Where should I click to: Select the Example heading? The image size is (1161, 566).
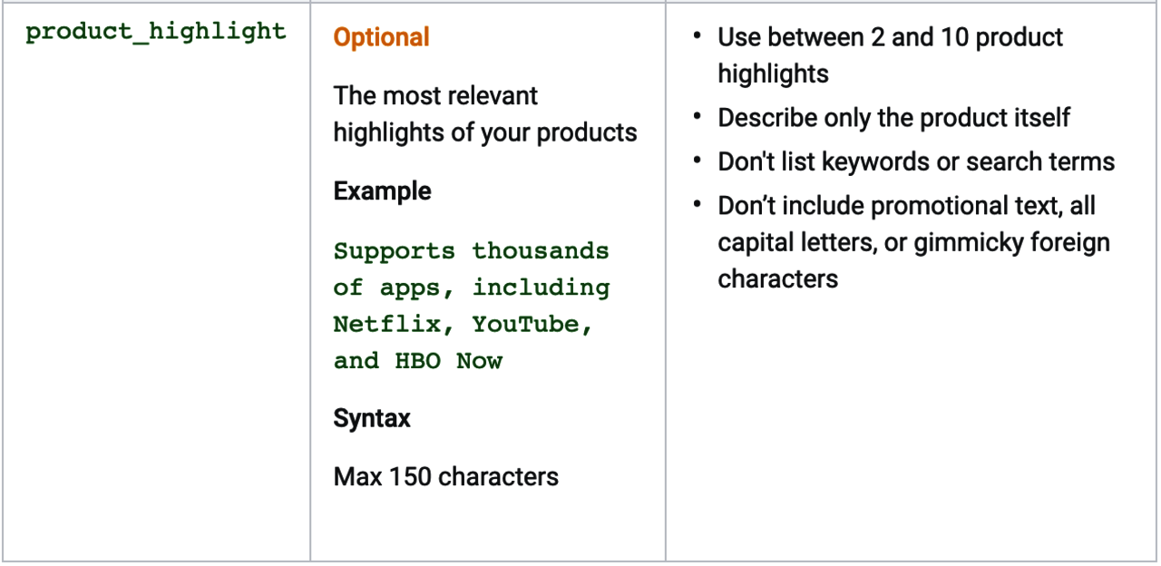click(382, 191)
